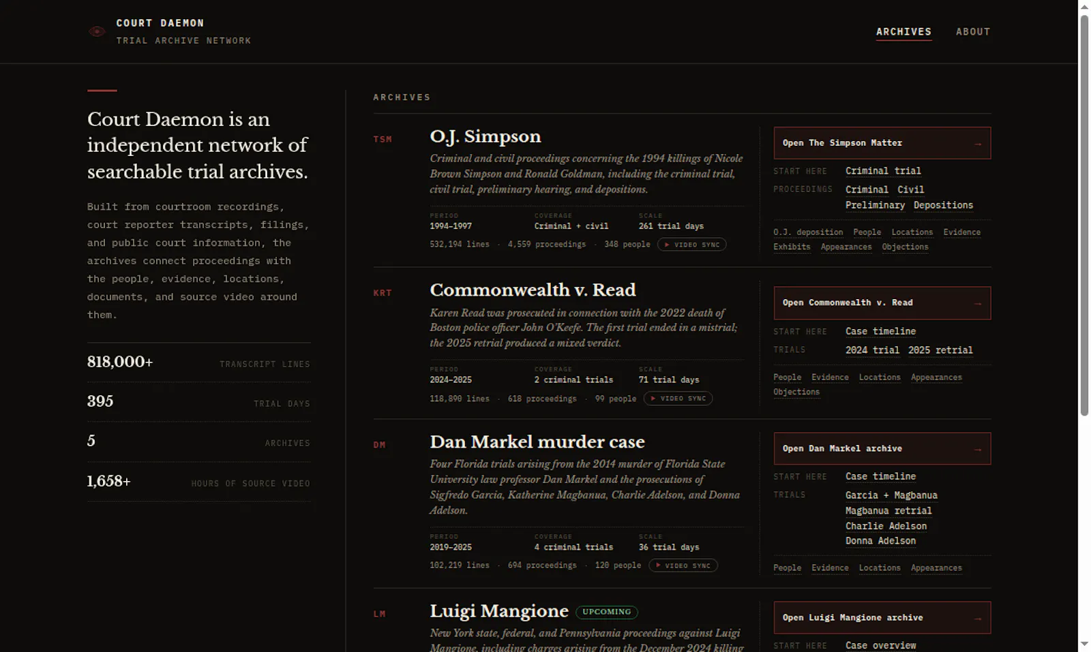Open Simpson Objections link

point(905,247)
